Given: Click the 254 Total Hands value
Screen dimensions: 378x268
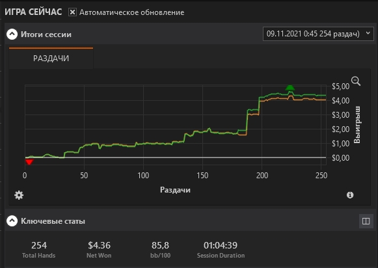Looking at the screenshot, I should [x=39, y=245].
